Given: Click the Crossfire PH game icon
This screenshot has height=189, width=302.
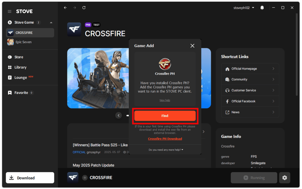Looking at the screenshot, I should (165, 64).
